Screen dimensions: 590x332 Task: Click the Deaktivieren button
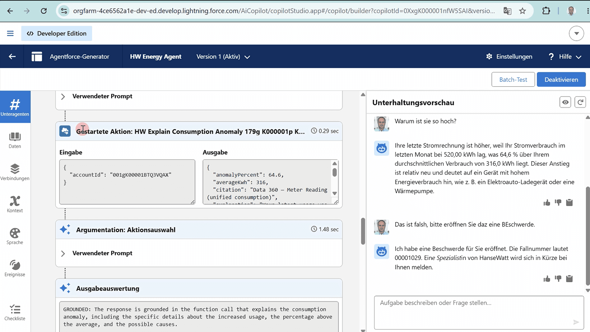561,80
